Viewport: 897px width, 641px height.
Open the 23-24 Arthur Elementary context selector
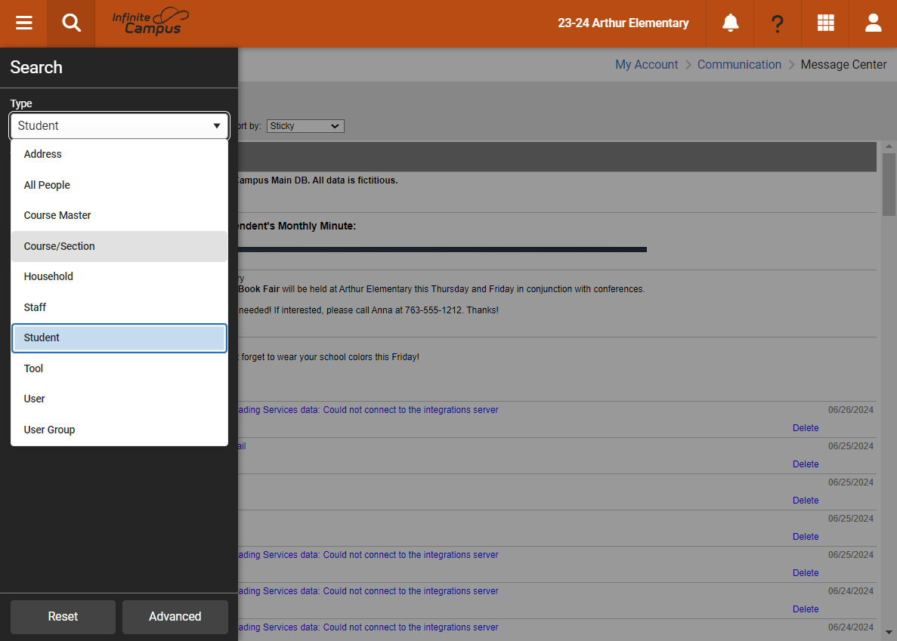click(x=623, y=23)
